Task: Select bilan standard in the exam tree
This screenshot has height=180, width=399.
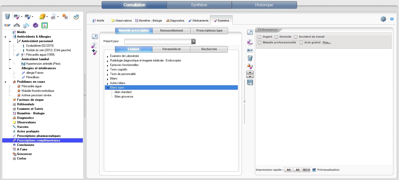Action: (x=123, y=92)
